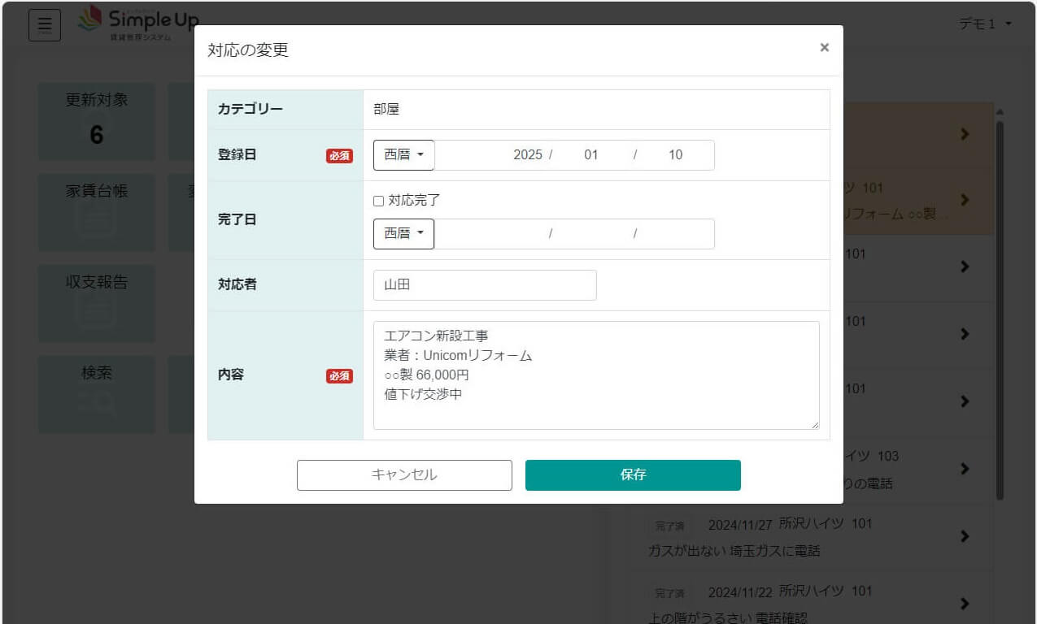
Task: Click the キャンセル button
Action: click(404, 475)
